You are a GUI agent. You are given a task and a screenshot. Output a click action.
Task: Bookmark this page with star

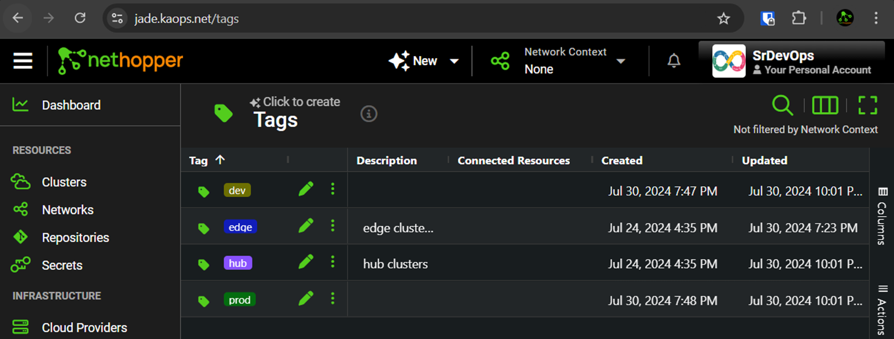click(723, 18)
